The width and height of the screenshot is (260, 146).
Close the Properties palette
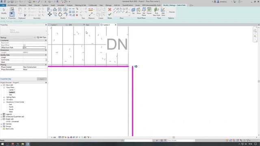(x=46, y=25)
